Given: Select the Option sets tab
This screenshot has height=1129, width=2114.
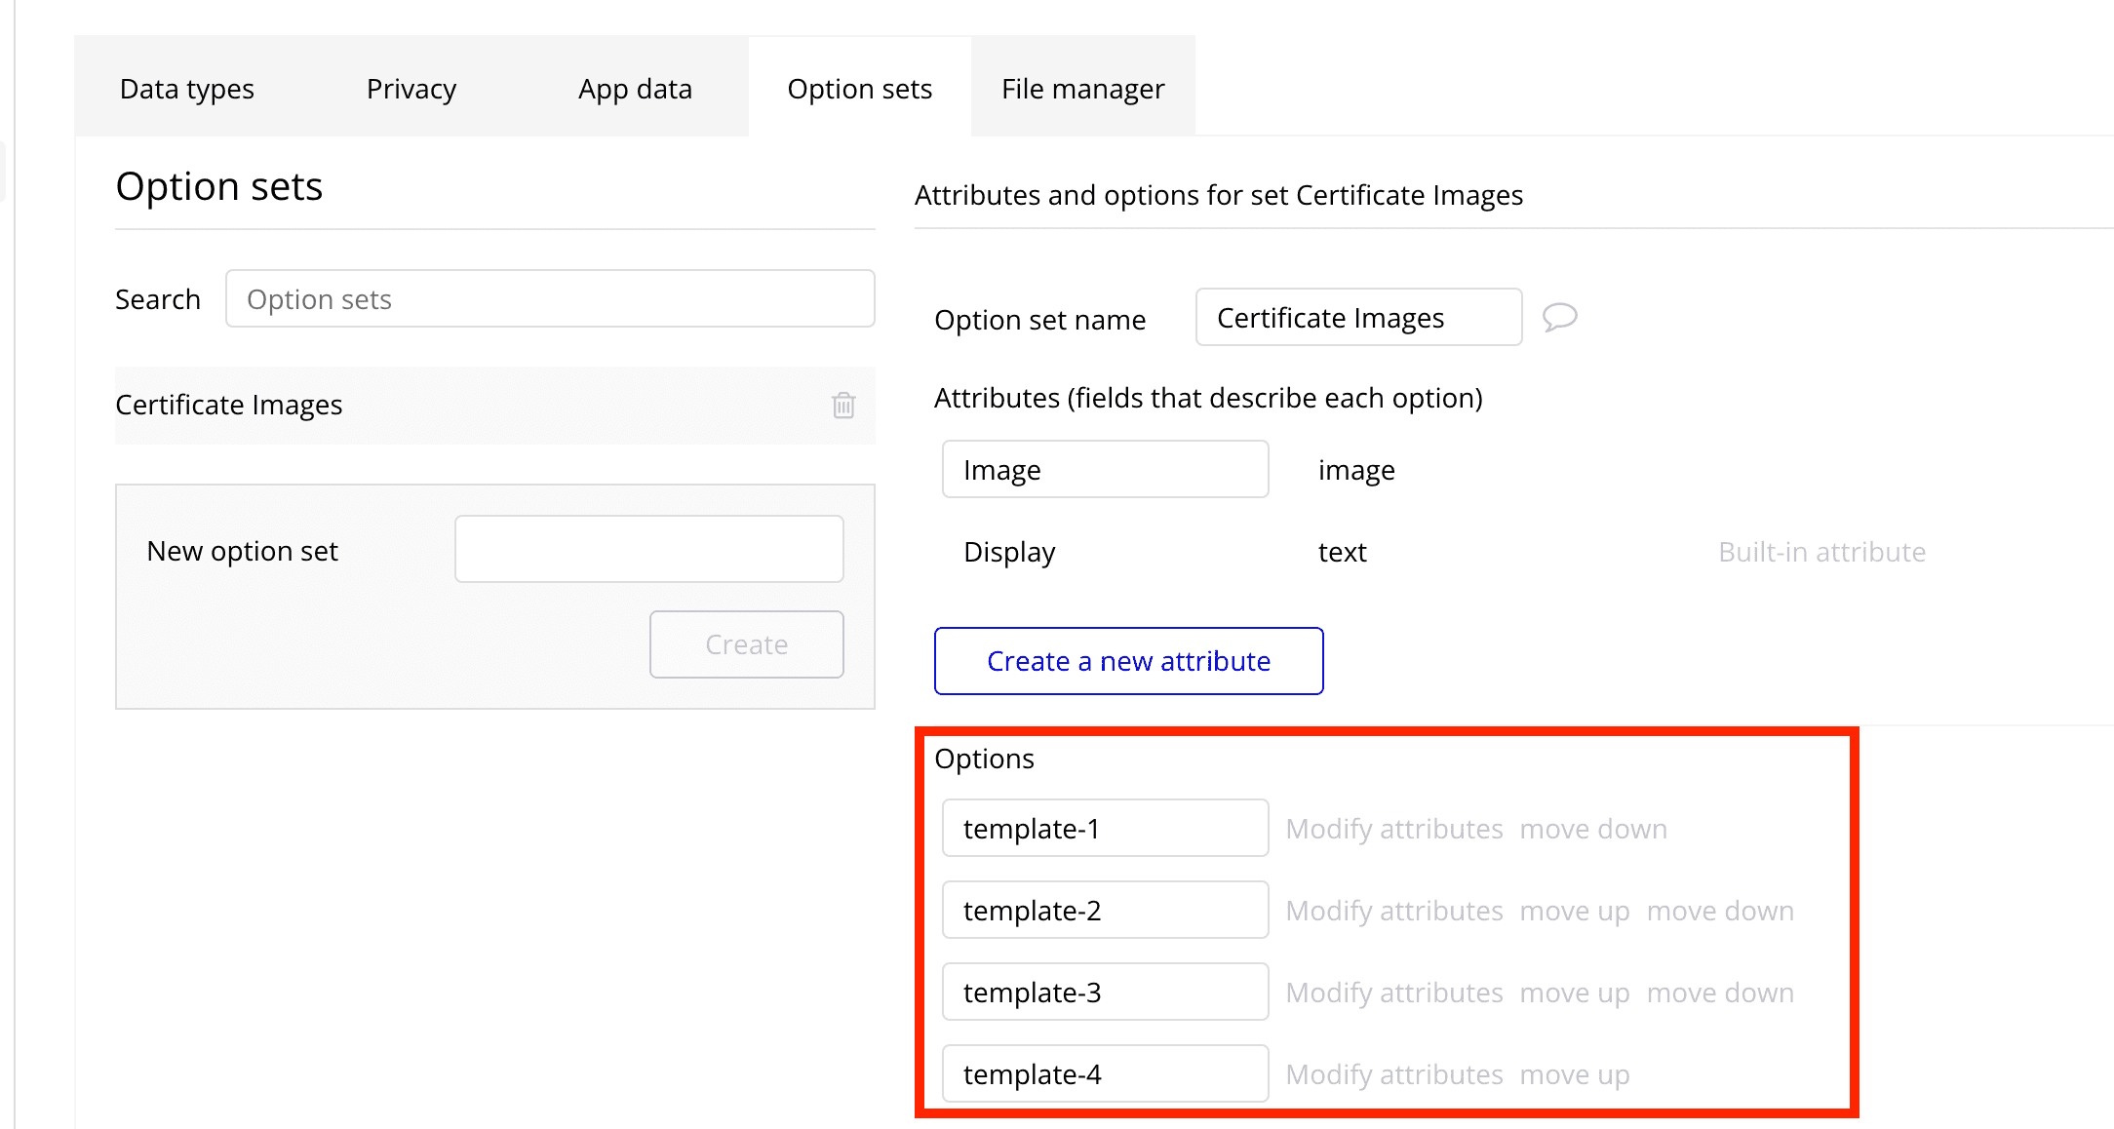Looking at the screenshot, I should click(859, 89).
